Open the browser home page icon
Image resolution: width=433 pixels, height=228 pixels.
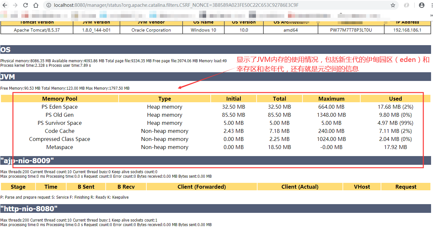coord(36,5)
